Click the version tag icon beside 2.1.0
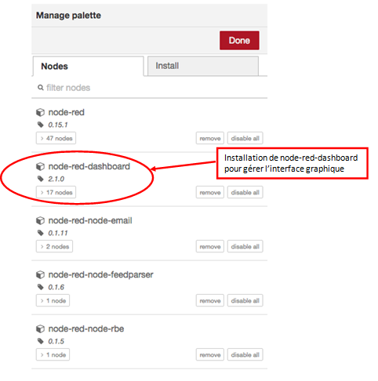The width and height of the screenshot is (378, 381). coord(40,179)
